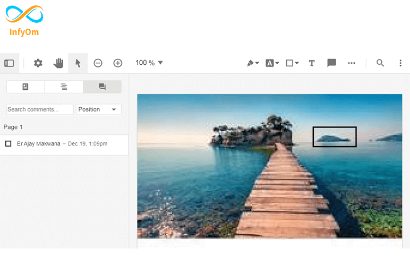Open the highlighter tool dropdown

[x=253, y=63]
